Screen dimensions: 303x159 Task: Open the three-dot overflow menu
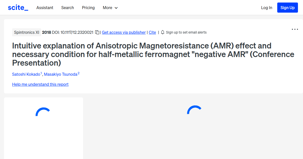(x=295, y=29)
